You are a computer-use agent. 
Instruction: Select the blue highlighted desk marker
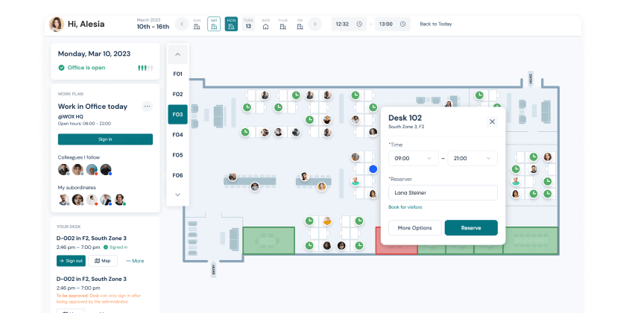point(373,170)
